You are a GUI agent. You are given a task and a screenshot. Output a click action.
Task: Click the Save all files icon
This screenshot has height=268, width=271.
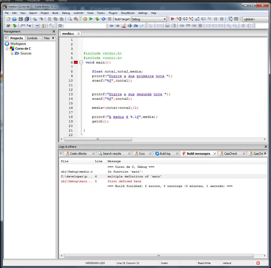[x=27, y=19]
